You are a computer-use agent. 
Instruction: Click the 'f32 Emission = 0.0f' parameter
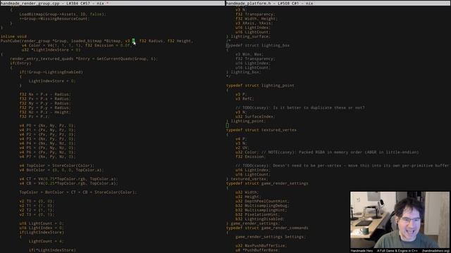[108, 45]
